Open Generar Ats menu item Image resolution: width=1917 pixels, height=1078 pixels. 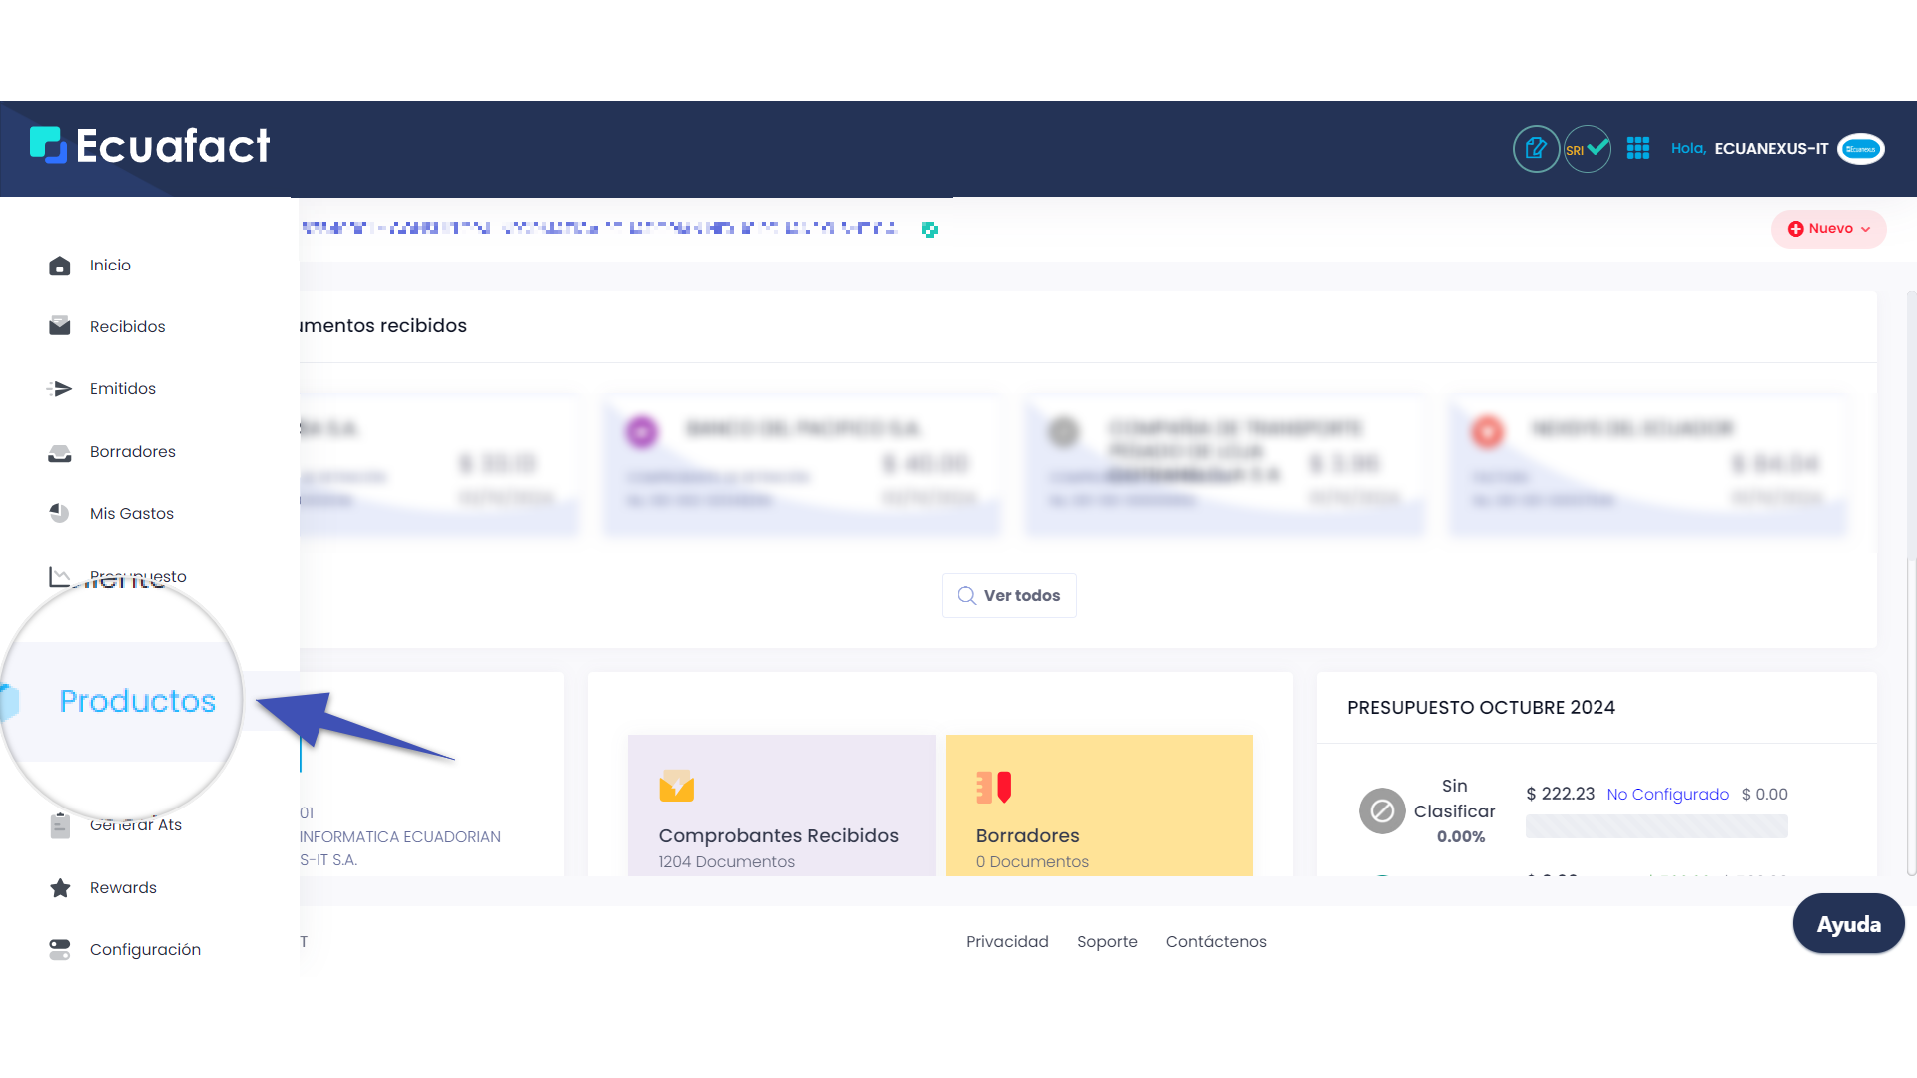[136, 825]
